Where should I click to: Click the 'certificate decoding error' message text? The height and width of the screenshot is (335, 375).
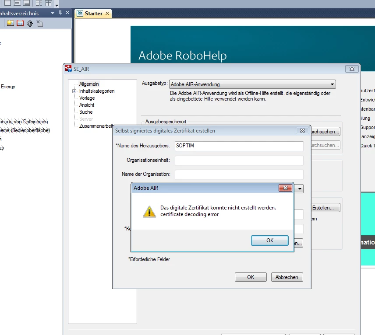tap(189, 214)
